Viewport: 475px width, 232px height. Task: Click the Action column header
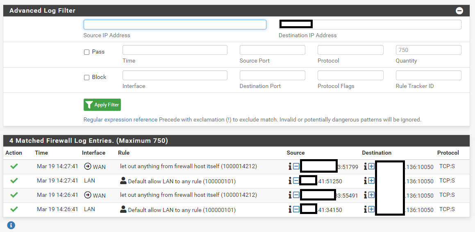[x=14, y=153]
